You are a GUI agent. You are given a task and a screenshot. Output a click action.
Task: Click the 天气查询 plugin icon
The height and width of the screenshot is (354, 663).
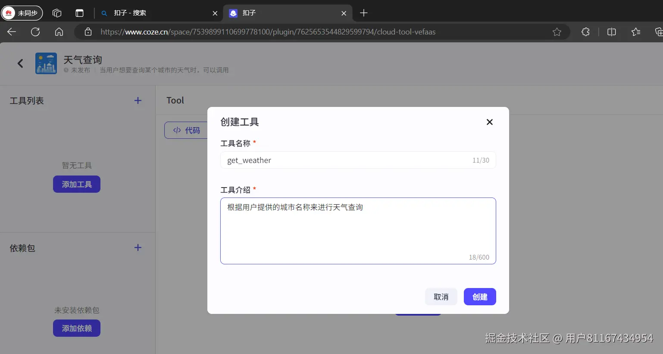click(x=46, y=63)
